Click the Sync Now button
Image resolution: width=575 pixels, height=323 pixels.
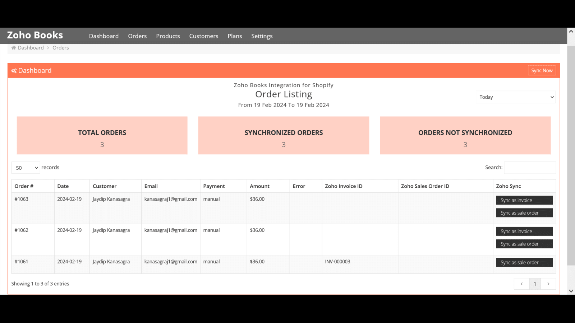[542, 71]
